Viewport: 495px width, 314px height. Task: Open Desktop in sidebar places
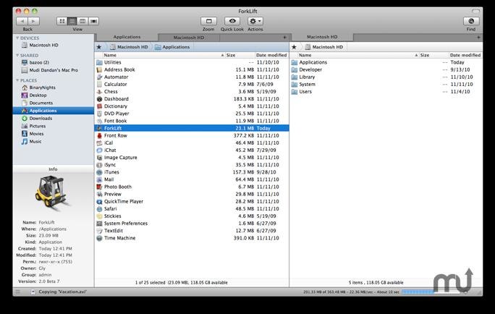point(54,95)
